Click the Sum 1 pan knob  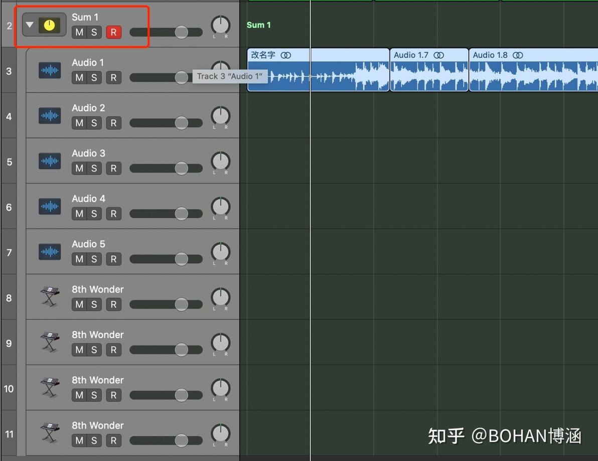click(x=220, y=26)
